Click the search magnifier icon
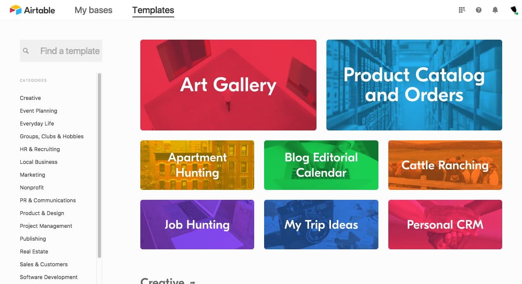The width and height of the screenshot is (522, 284). pyautogui.click(x=26, y=51)
